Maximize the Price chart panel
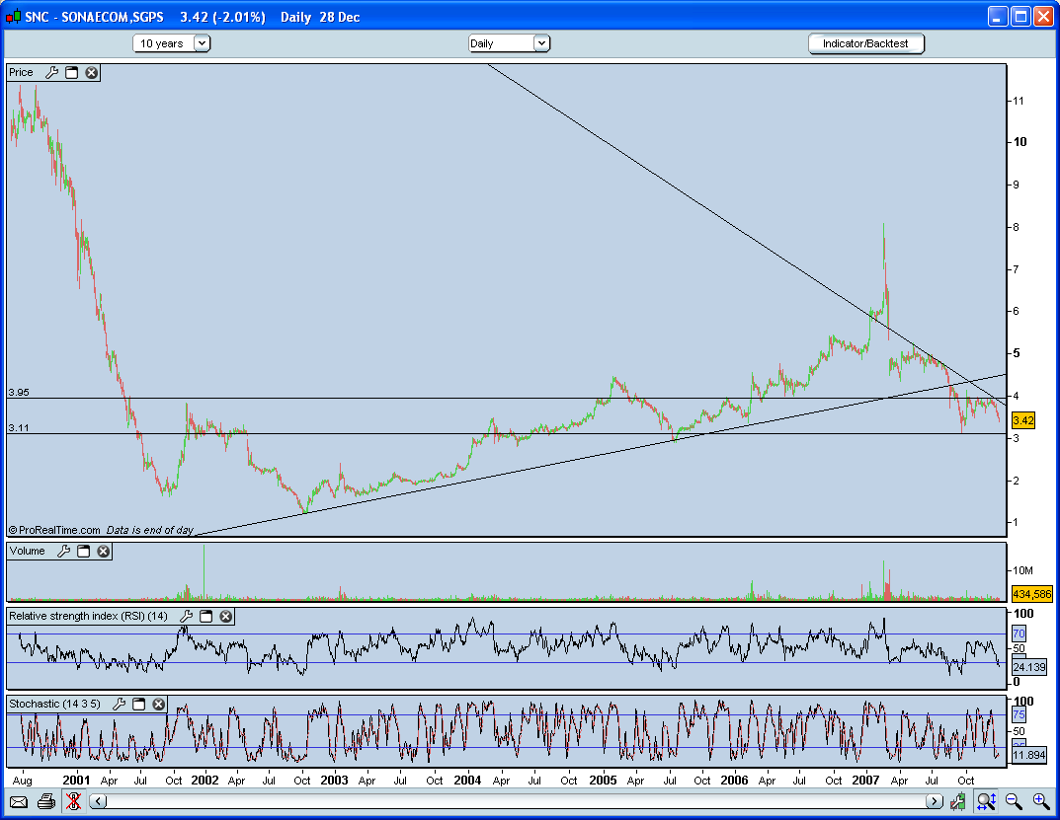This screenshot has height=820, width=1060. pos(72,73)
